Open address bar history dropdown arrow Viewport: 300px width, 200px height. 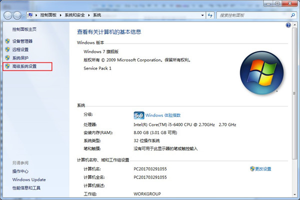(x=202, y=15)
